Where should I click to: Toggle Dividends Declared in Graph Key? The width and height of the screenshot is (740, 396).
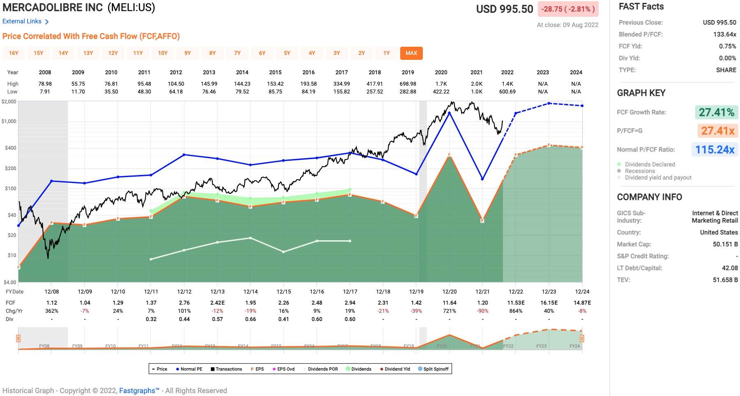click(x=619, y=164)
